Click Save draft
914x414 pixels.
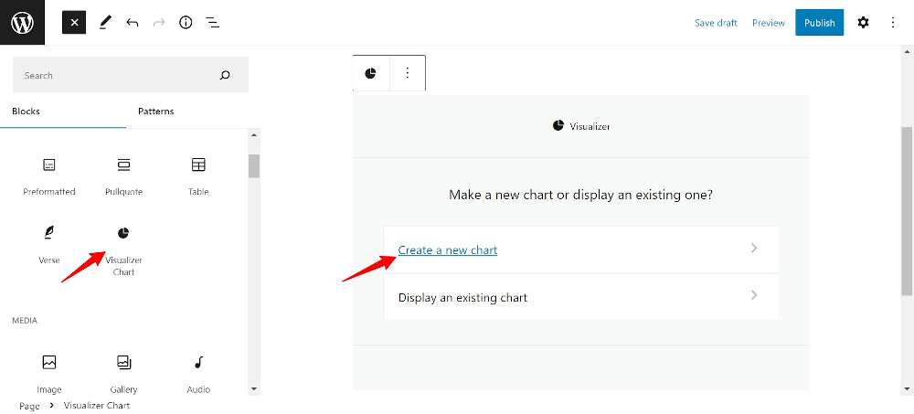coord(716,23)
